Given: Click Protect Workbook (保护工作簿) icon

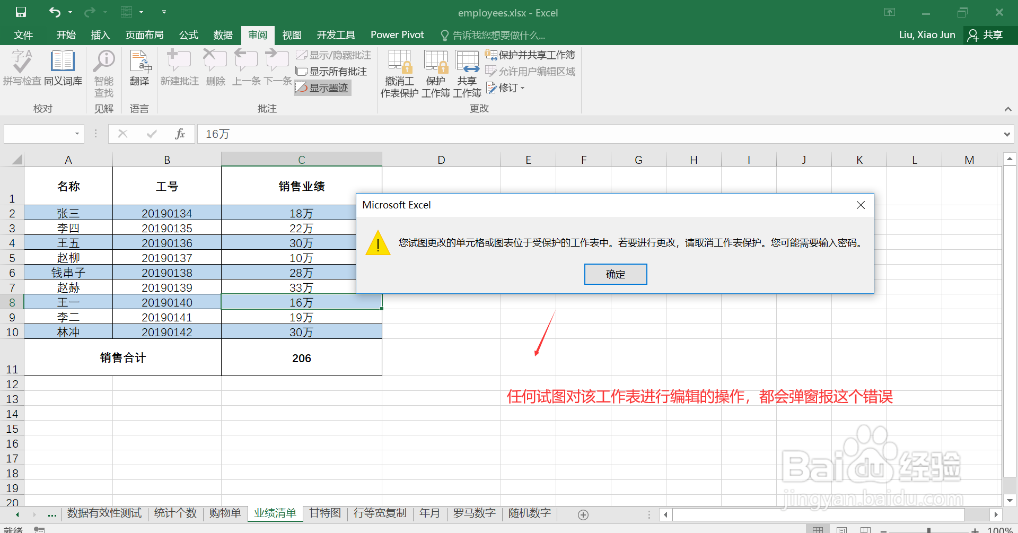Looking at the screenshot, I should [436, 74].
